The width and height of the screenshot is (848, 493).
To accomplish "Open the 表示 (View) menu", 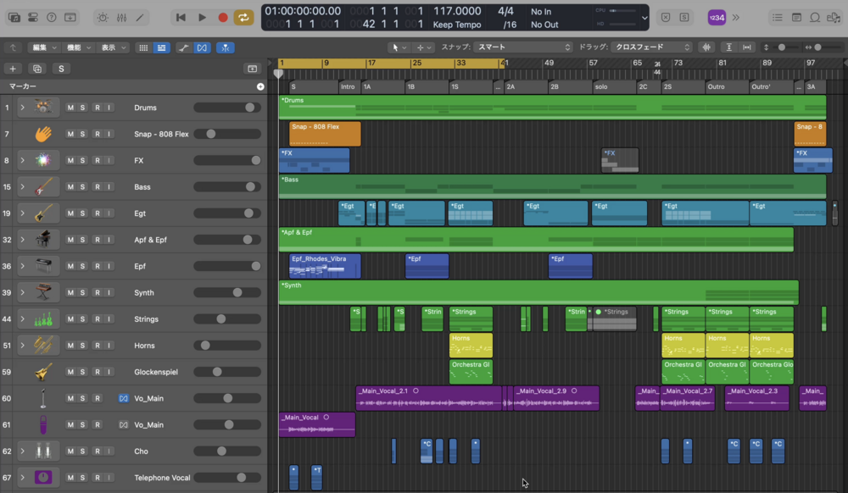I will click(113, 47).
